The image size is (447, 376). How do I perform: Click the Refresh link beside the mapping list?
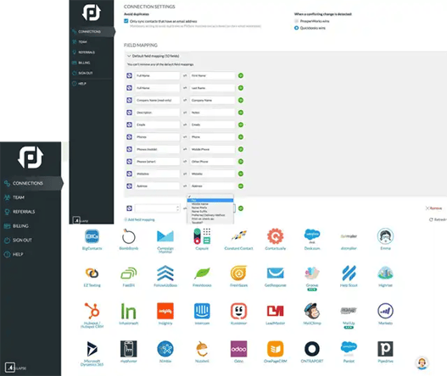438,219
